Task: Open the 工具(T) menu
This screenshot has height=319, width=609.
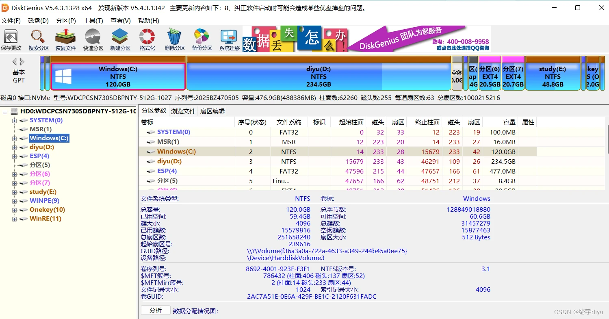Action: coord(93,21)
